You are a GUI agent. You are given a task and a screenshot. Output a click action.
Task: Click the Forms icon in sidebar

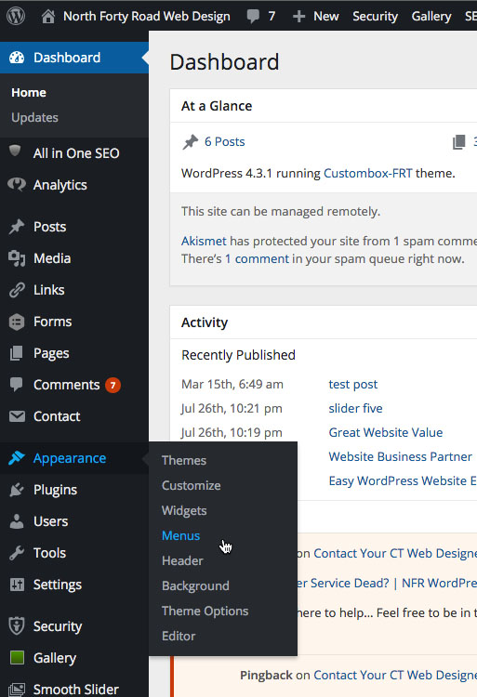(17, 322)
